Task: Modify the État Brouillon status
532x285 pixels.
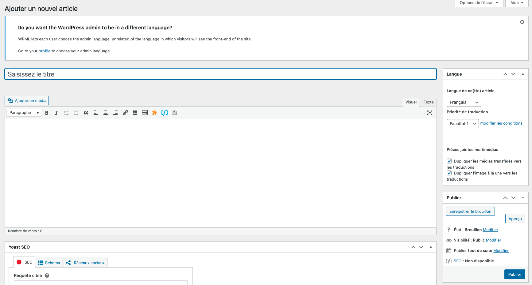Action: click(491, 230)
